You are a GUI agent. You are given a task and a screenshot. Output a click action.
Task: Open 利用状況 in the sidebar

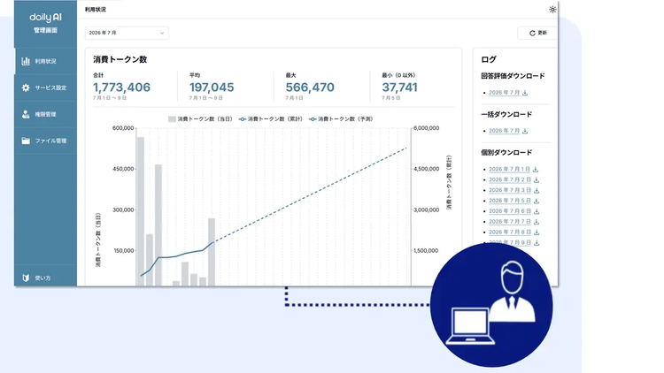click(46, 61)
